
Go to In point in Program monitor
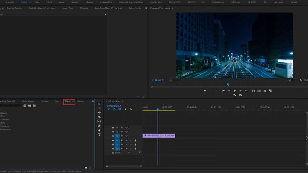(223, 91)
